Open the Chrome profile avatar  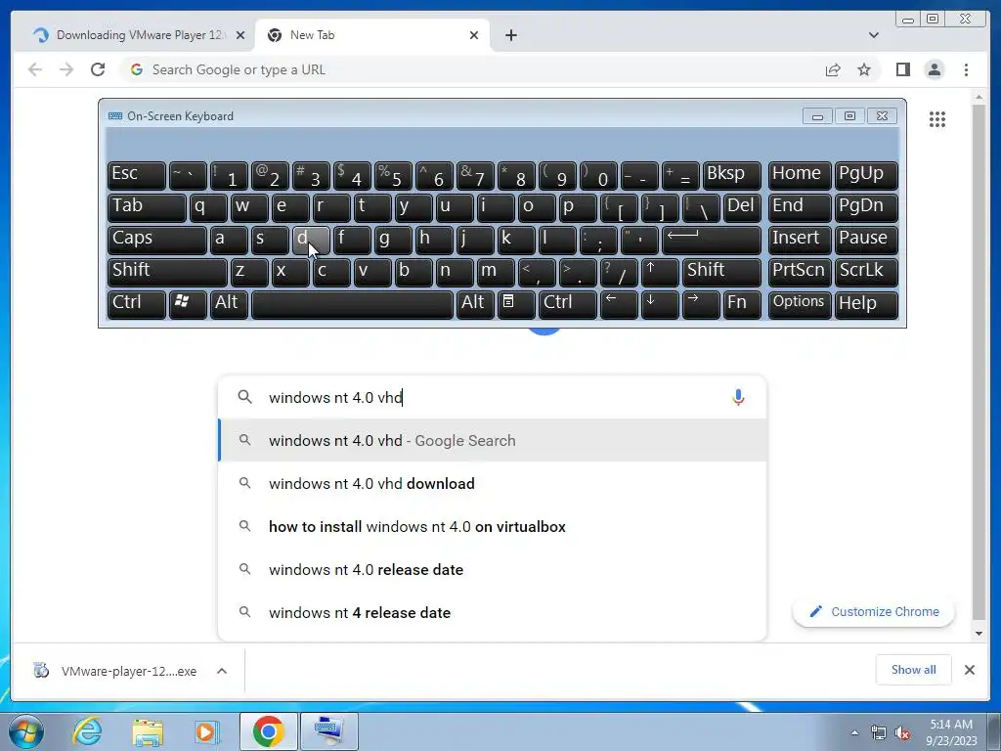tap(935, 69)
